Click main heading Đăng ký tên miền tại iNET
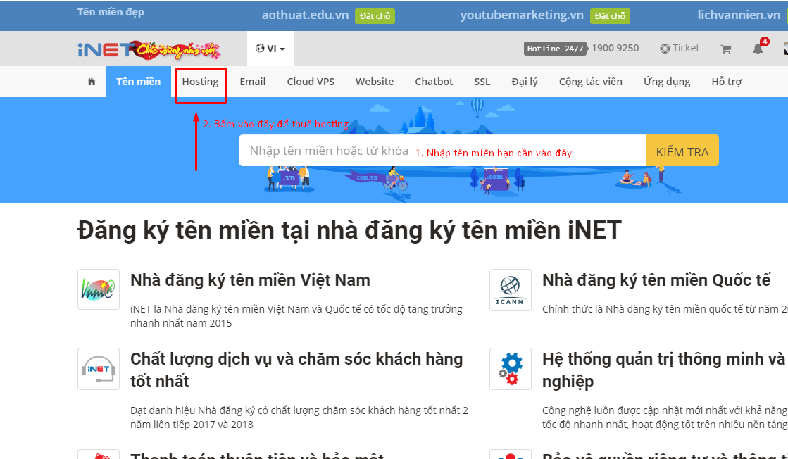 349,230
